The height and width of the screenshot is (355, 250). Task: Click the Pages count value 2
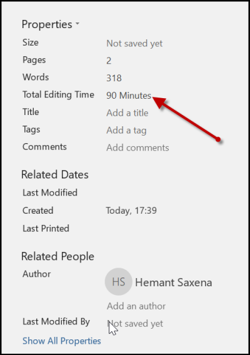point(109,61)
